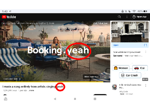150x112 pixels.
Task: Tap the Android back navigation button
Action: pos(55,99)
